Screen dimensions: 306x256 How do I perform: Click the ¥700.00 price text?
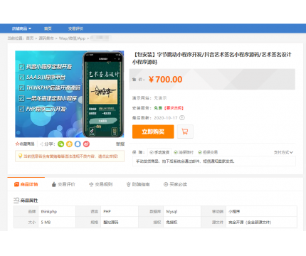(165, 80)
